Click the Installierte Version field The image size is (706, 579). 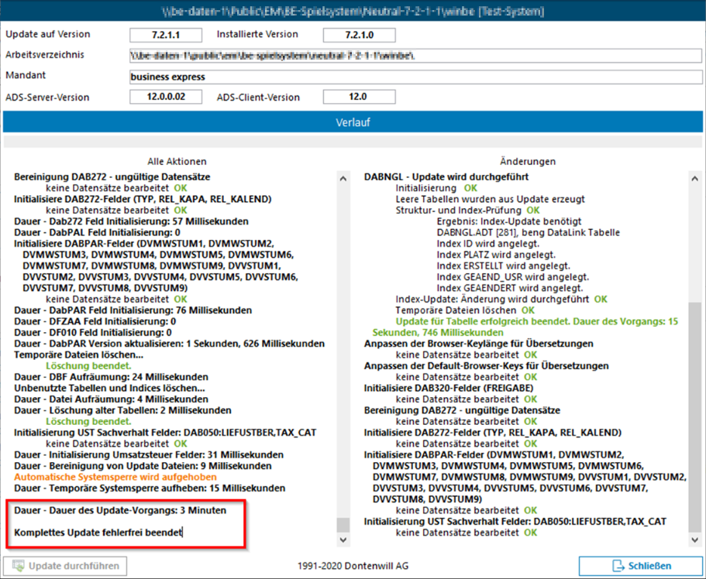point(358,35)
